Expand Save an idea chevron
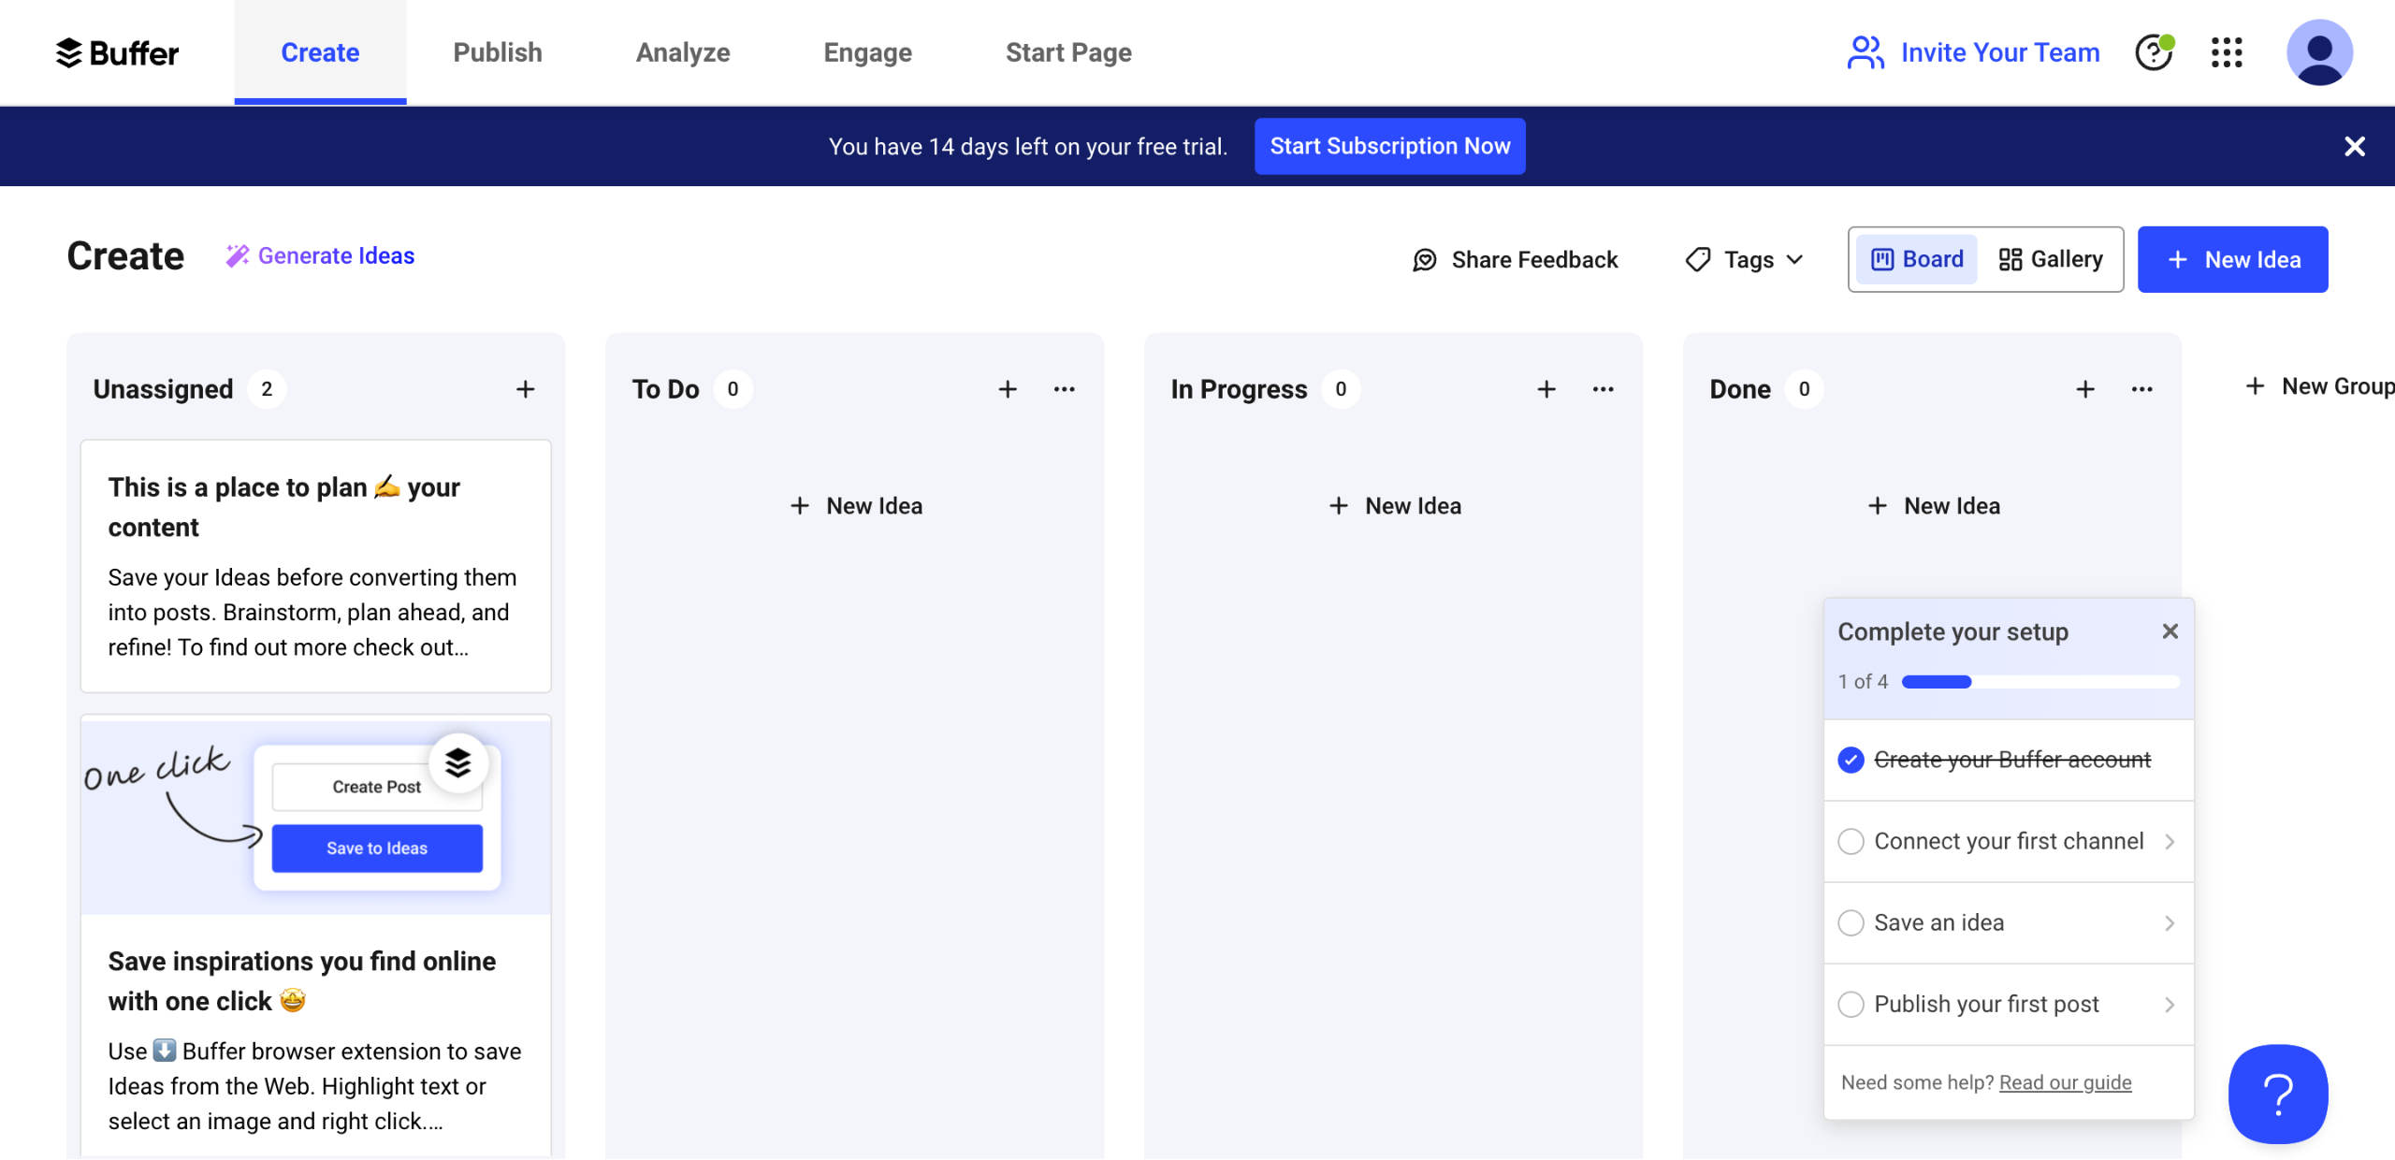 tap(2170, 923)
